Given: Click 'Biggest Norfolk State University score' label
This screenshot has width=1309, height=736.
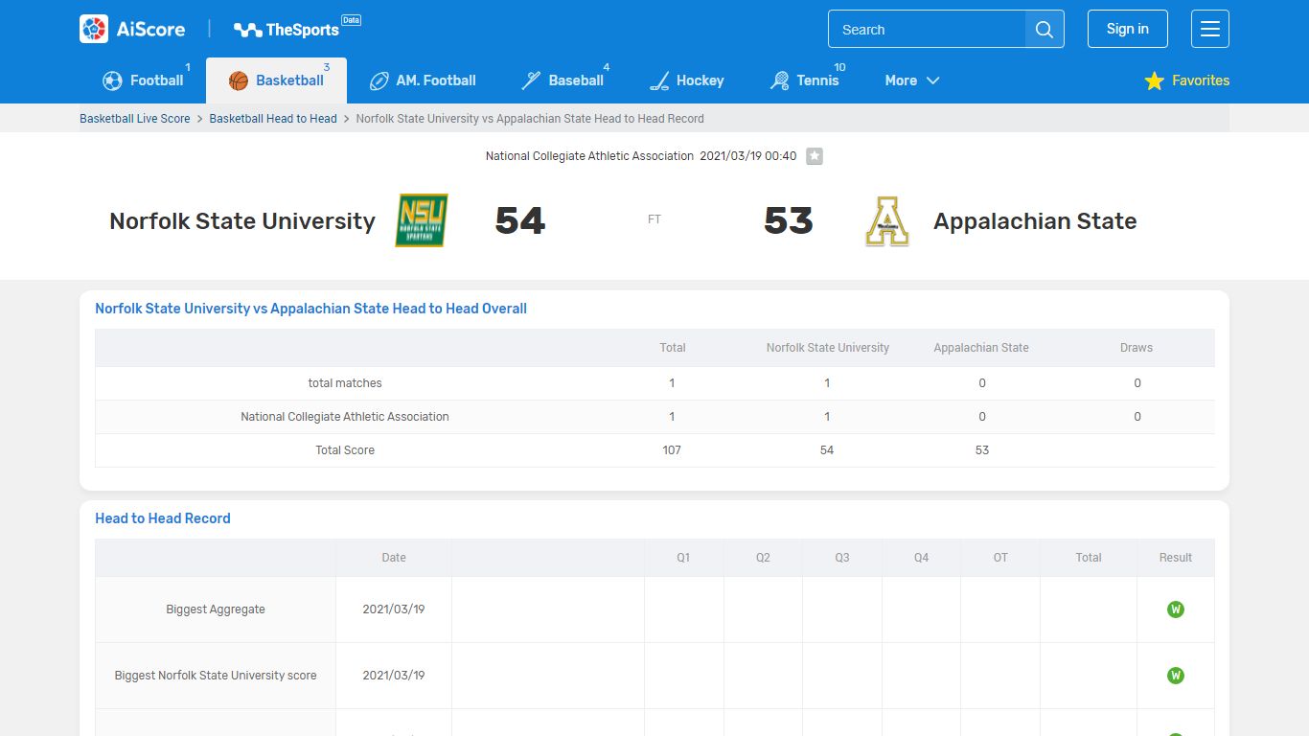Looking at the screenshot, I should 216,676.
